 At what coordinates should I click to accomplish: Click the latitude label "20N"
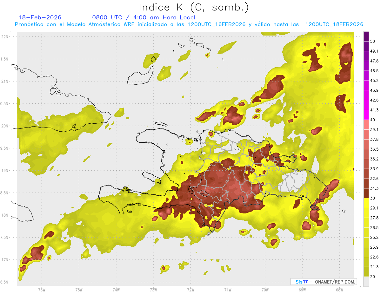(5, 126)
